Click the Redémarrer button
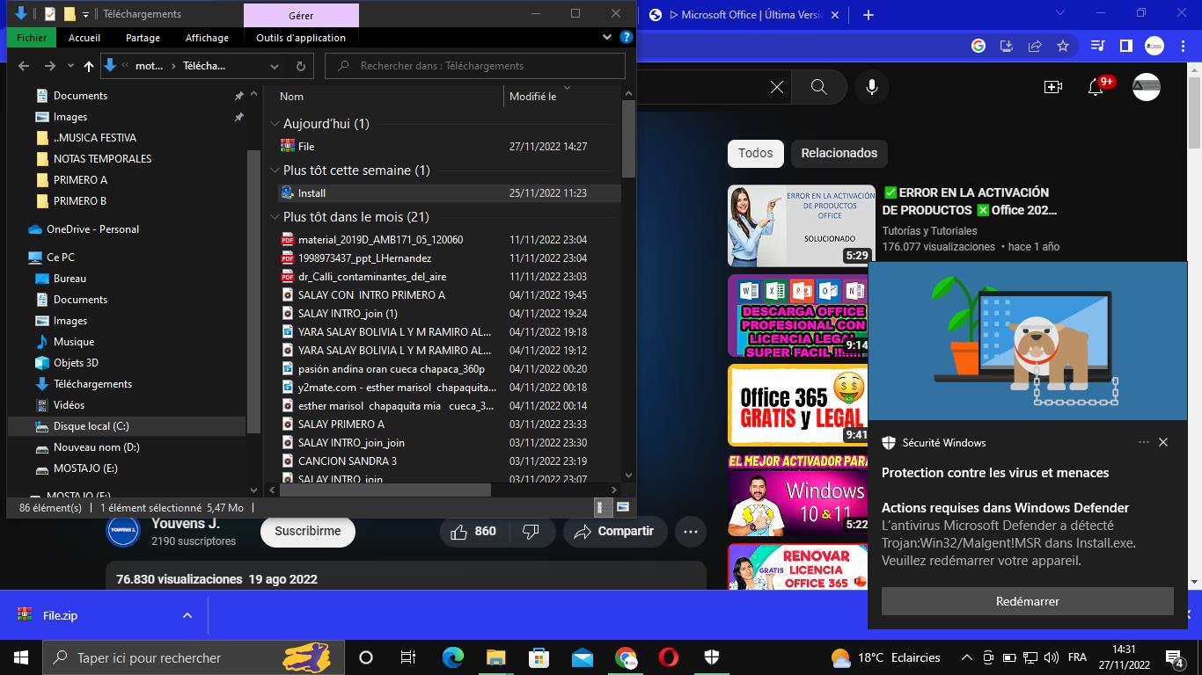 click(x=1027, y=601)
